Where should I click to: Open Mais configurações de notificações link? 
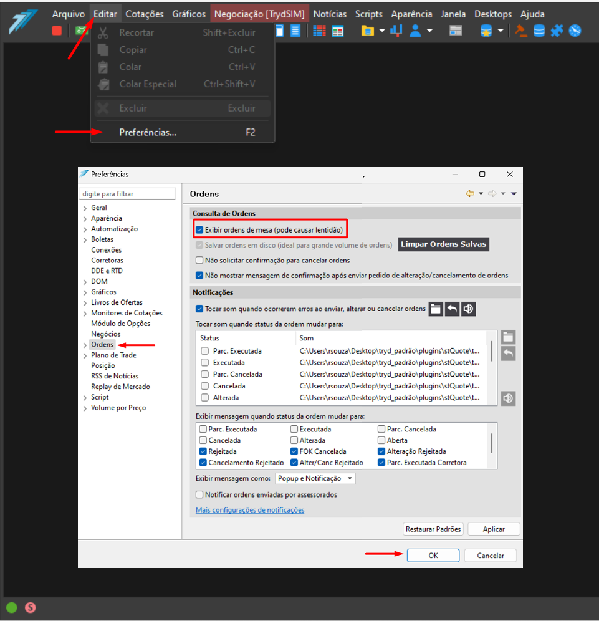click(x=250, y=510)
